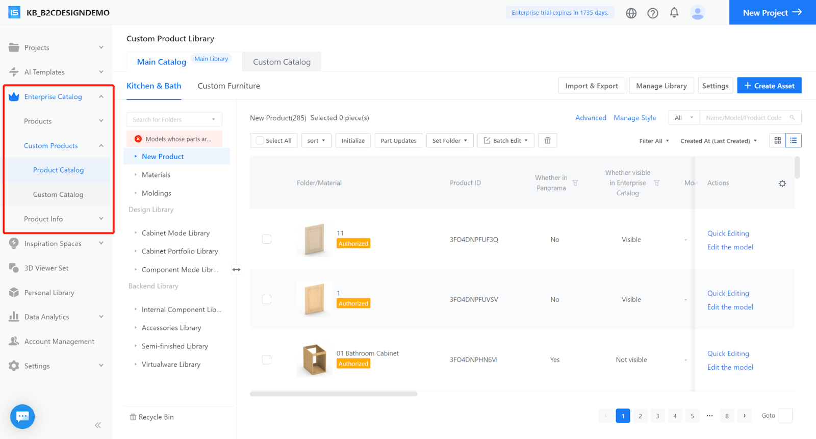
Task: Check the box for product 11
Action: coord(266,239)
